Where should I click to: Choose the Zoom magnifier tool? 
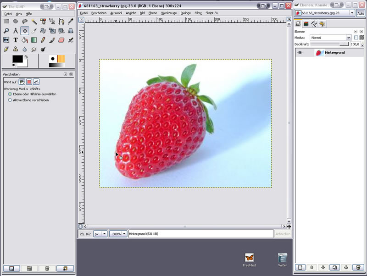click(6, 31)
